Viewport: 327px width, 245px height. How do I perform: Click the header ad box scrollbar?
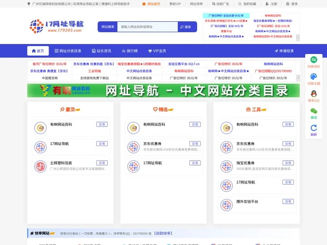click(x=298, y=38)
